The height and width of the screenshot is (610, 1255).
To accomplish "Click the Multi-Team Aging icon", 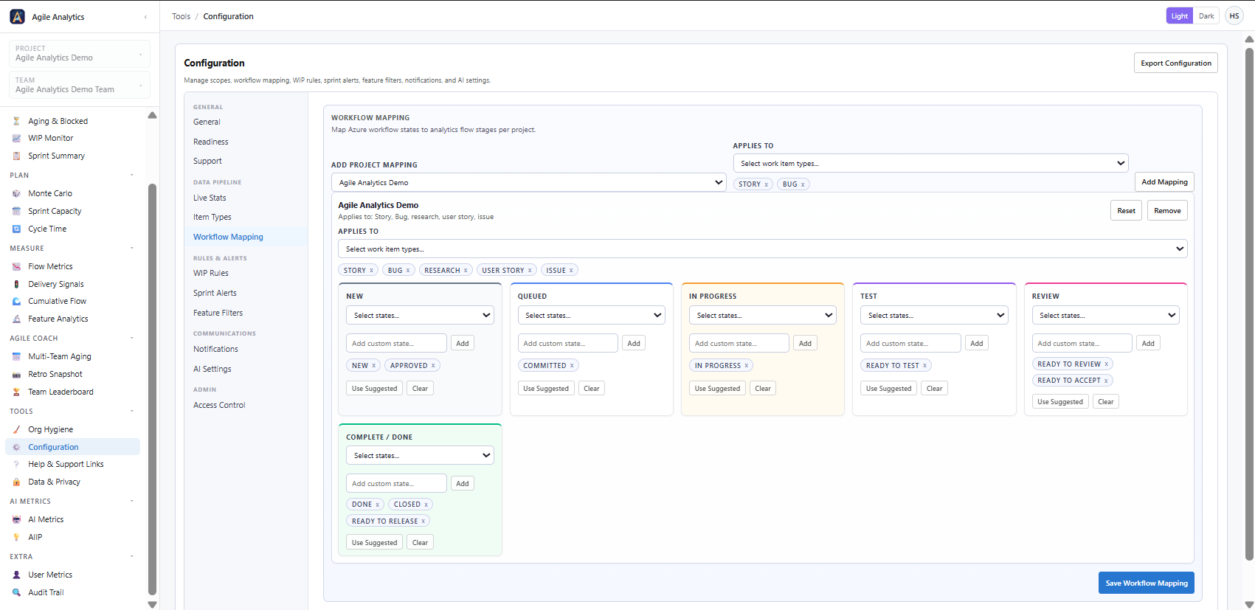I will coord(16,356).
